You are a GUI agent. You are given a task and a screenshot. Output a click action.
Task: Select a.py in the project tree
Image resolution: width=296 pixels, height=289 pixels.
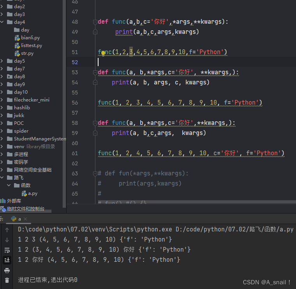(32, 193)
